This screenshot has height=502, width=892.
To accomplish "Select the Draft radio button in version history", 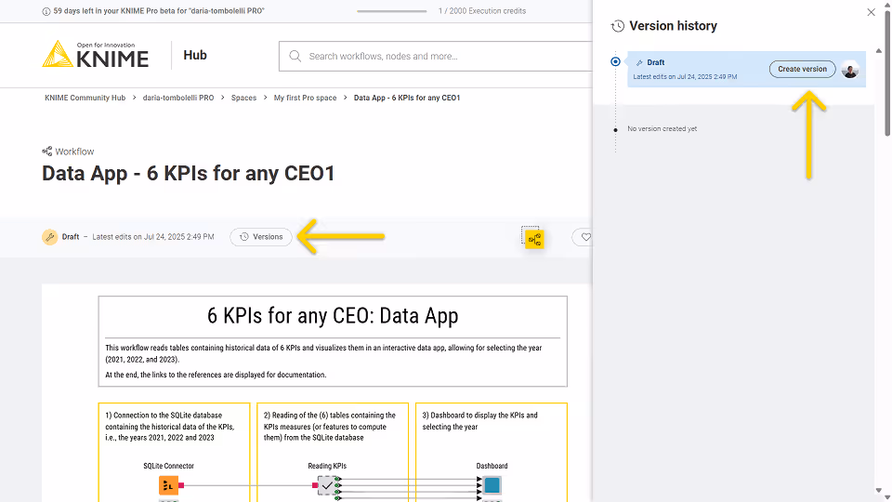I will (615, 61).
